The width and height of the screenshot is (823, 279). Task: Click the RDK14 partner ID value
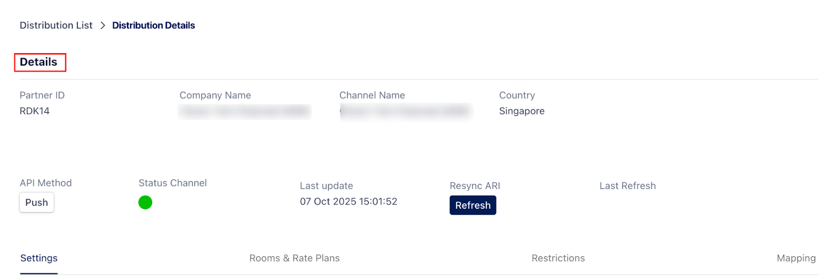coord(34,111)
